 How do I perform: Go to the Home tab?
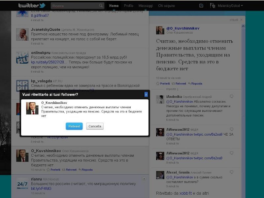point(114,6)
